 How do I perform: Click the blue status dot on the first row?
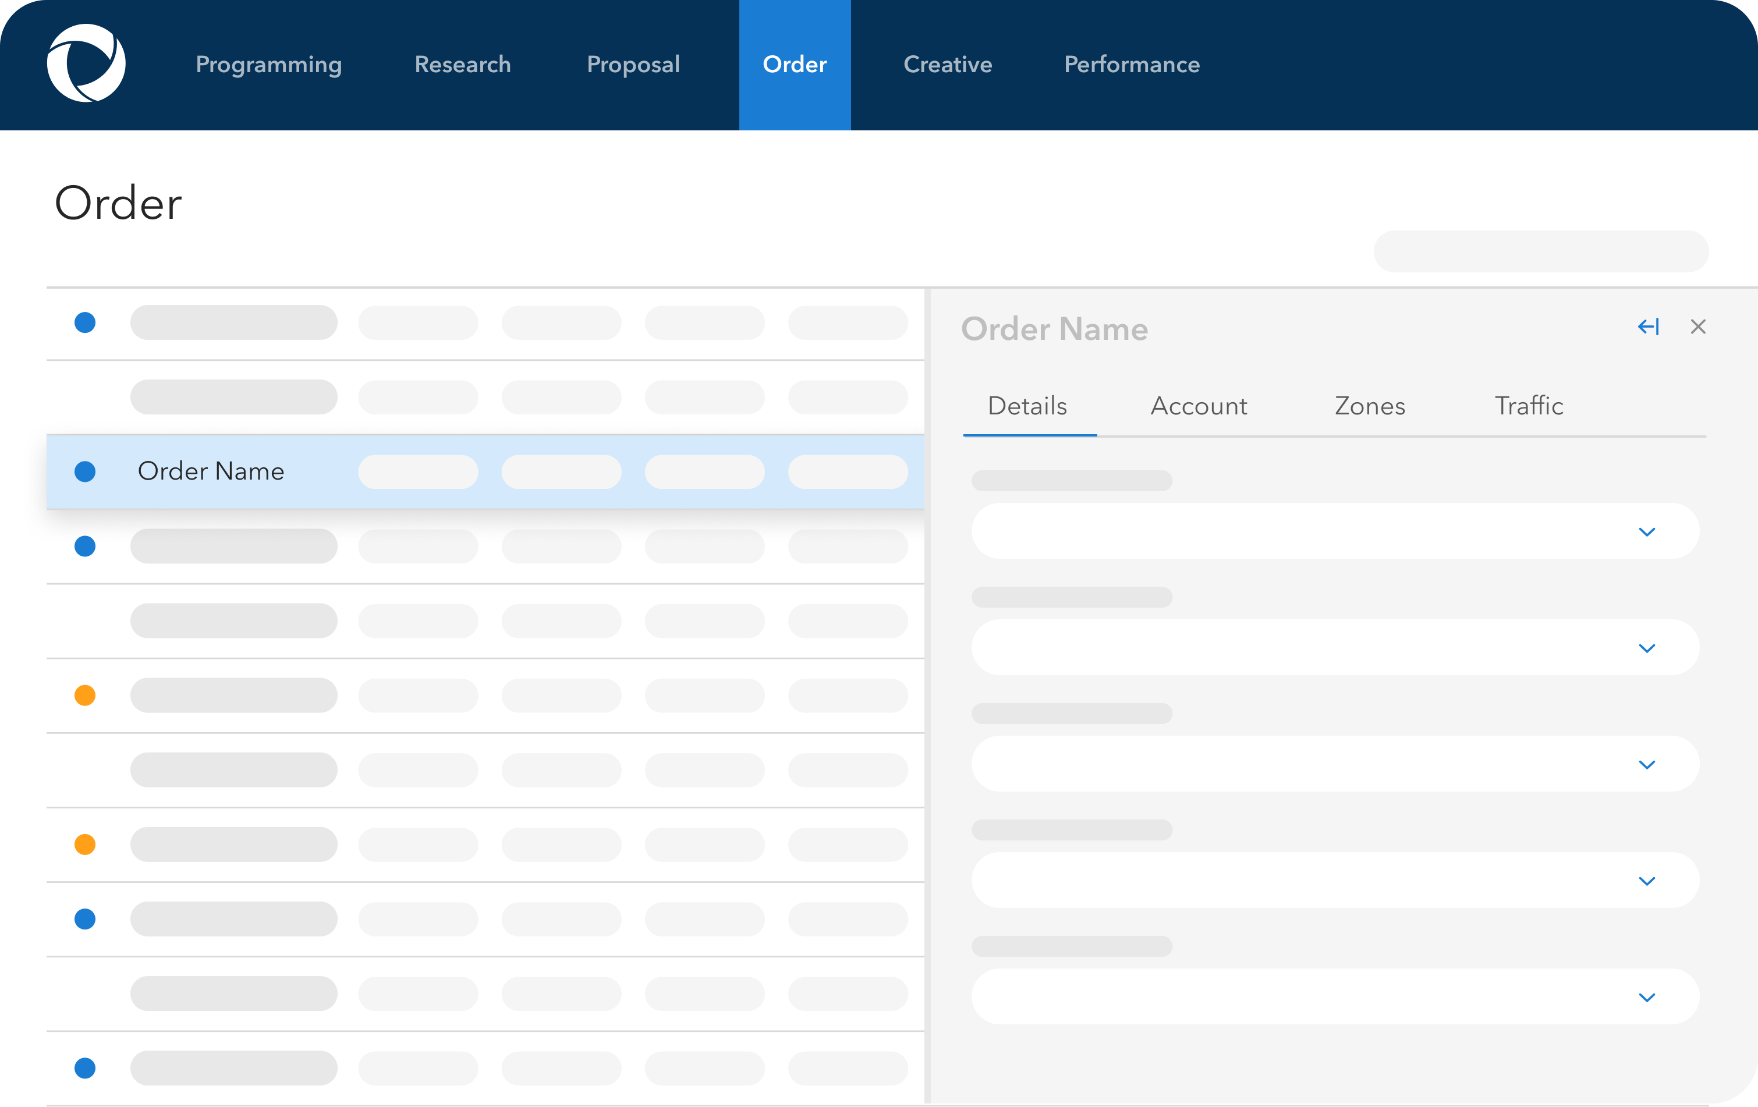[84, 322]
